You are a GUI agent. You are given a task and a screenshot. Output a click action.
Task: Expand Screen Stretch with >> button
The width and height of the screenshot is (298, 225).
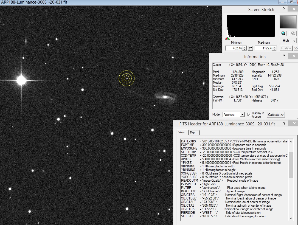296,48
